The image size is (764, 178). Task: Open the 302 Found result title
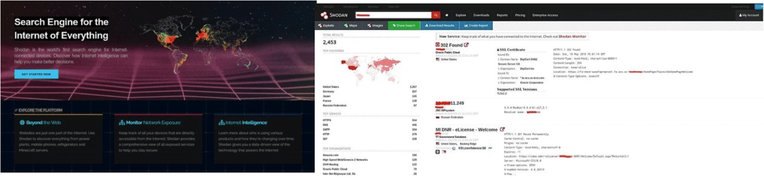[452, 45]
